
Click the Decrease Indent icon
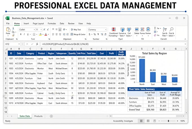[x=64, y=34]
